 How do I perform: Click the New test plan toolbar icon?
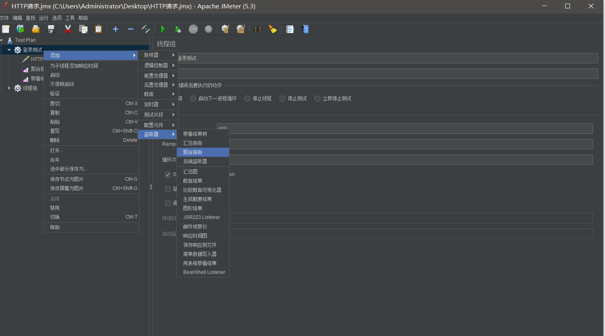tap(6, 29)
